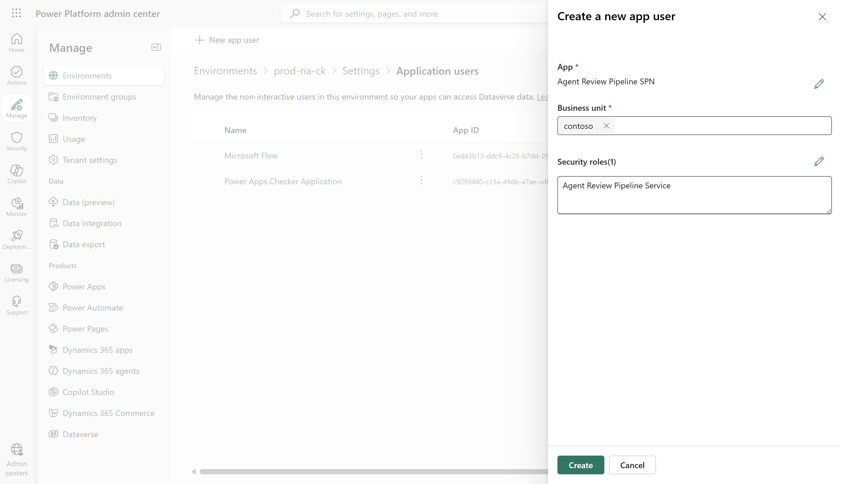Click the Security roles text box

click(694, 195)
